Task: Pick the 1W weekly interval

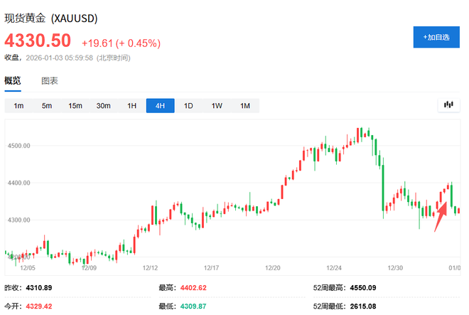Action: 217,106
